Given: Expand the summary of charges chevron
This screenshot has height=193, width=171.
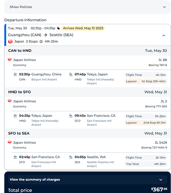Looking at the screenshot, I should tap(161, 180).
